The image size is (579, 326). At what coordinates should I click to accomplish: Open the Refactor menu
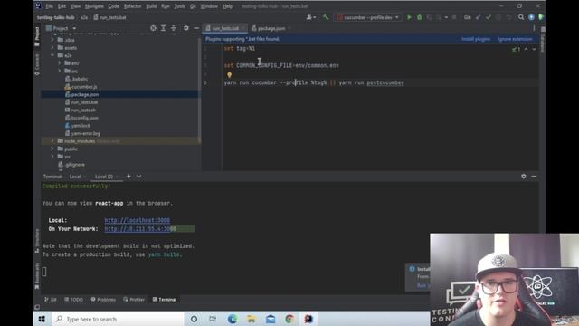coord(132,6)
